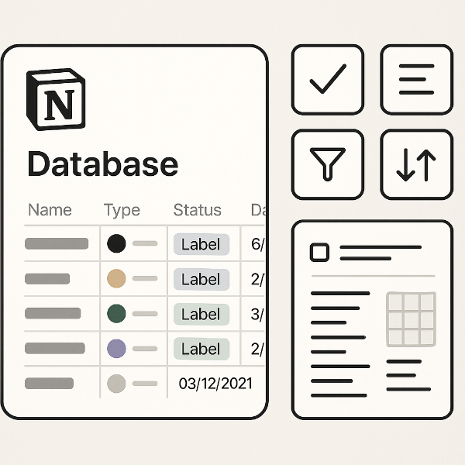This screenshot has height=465, width=465.
Task: Click the tan type color dot
Action: (x=116, y=278)
